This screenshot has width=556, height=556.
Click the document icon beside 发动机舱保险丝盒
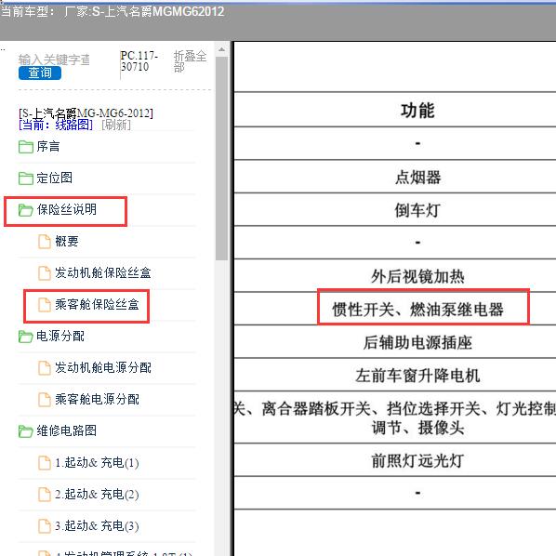point(45,273)
